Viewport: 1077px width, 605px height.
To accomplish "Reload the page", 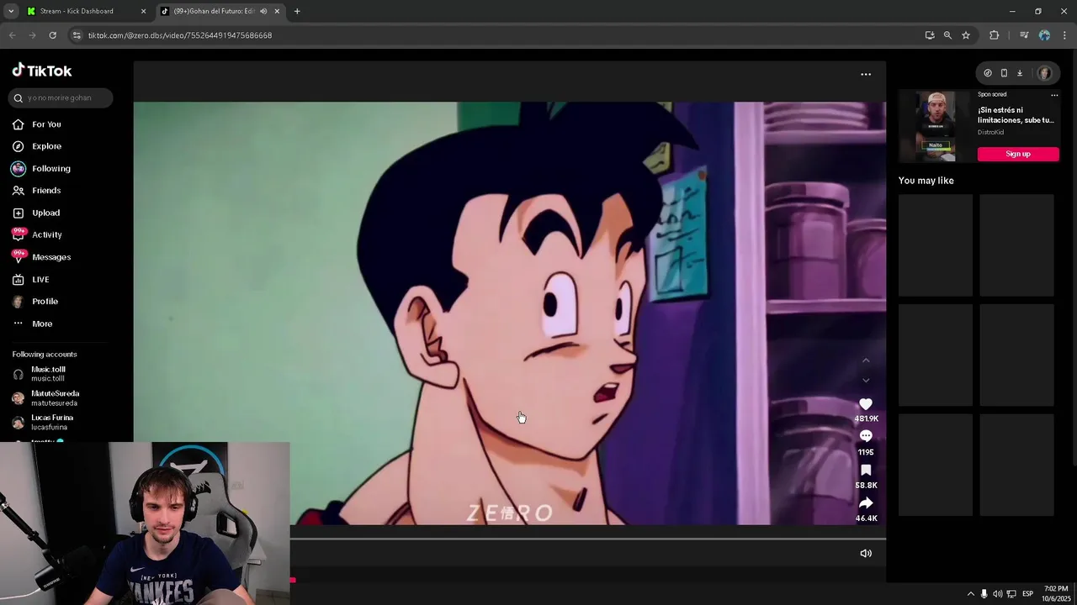I will tap(52, 35).
